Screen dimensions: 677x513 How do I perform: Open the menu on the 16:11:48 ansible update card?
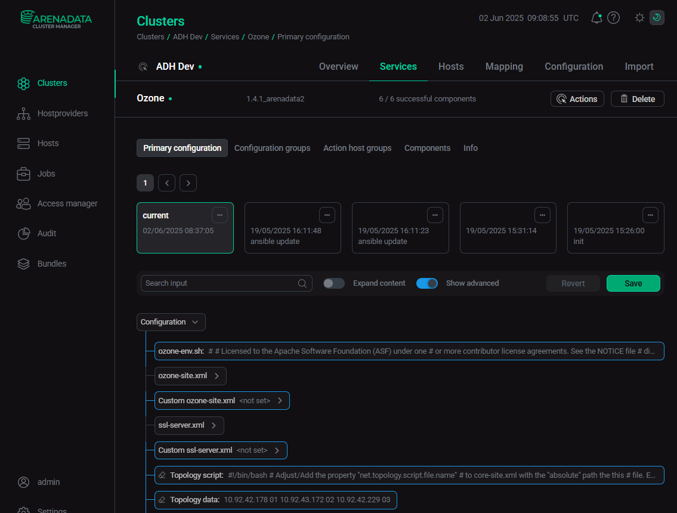[x=327, y=215]
